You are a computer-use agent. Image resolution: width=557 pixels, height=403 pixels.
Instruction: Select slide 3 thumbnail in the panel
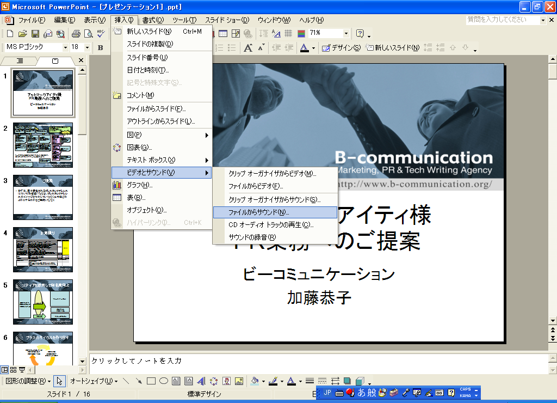point(43,196)
